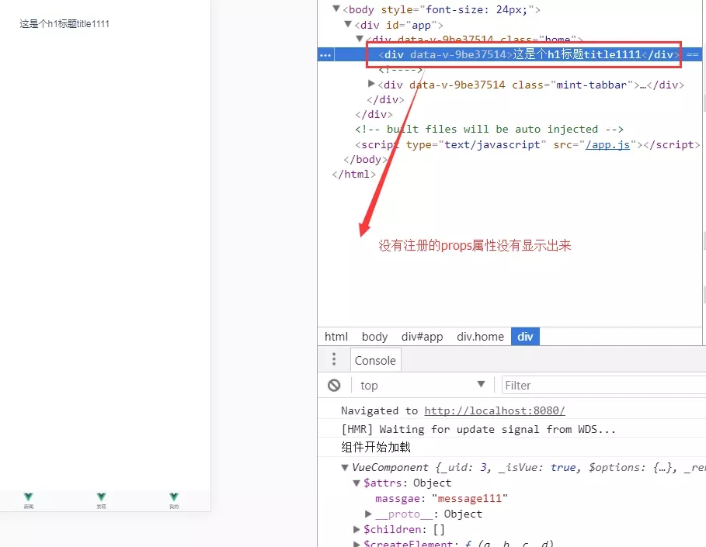Expand the __proto__ object in console

[368, 514]
